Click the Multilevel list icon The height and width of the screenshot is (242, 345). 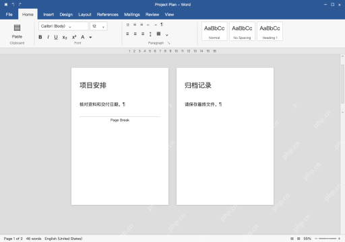pos(142,25)
